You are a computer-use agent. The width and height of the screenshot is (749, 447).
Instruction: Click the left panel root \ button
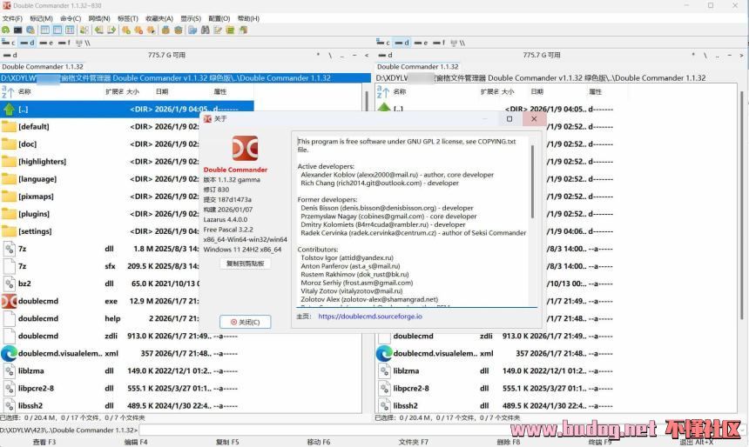(330, 56)
